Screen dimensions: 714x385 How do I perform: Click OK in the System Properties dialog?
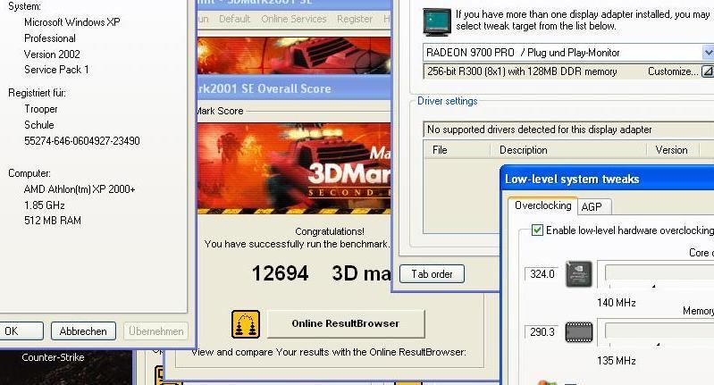(x=21, y=331)
